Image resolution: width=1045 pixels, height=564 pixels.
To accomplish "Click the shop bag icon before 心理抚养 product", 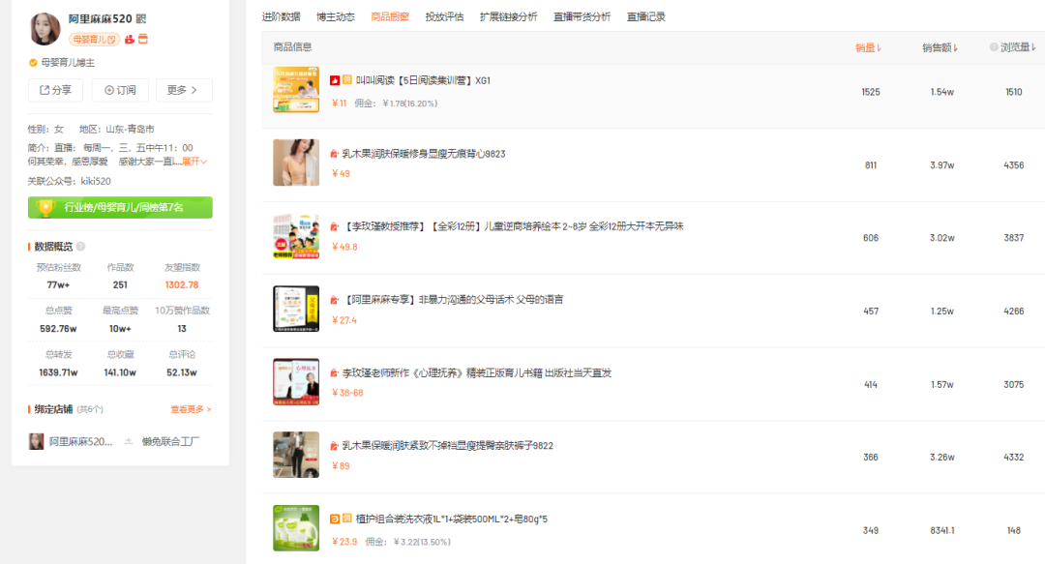I will (334, 373).
